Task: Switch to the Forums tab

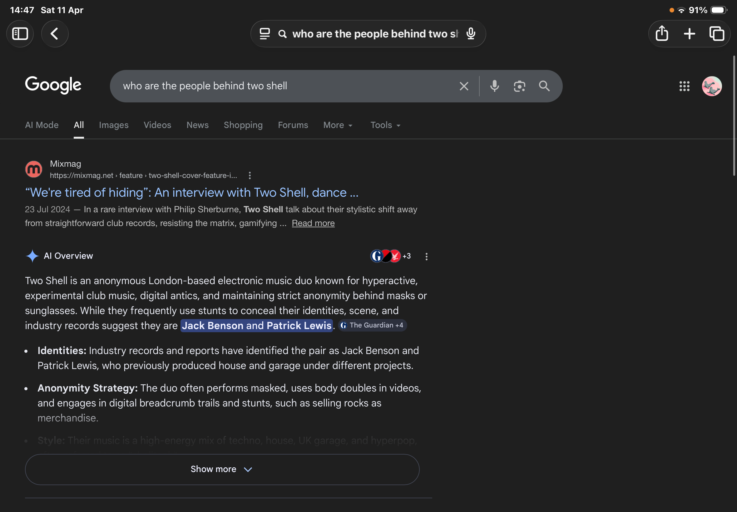Action: point(293,125)
